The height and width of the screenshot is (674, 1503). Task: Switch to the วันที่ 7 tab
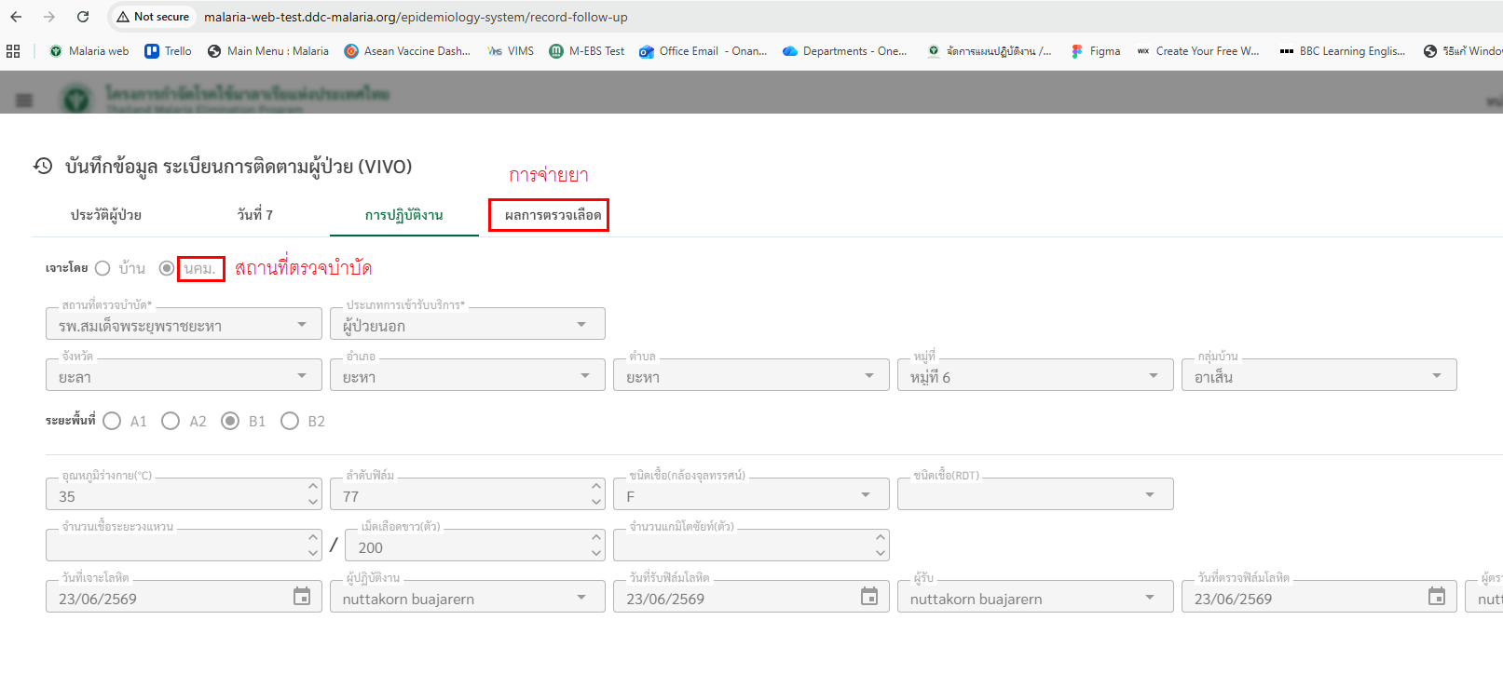pyautogui.click(x=255, y=215)
